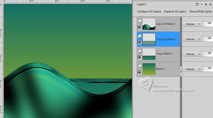This screenshot has width=213, height=118.
Task: Click Show/Hide Quick button
Action: pos(201,12)
